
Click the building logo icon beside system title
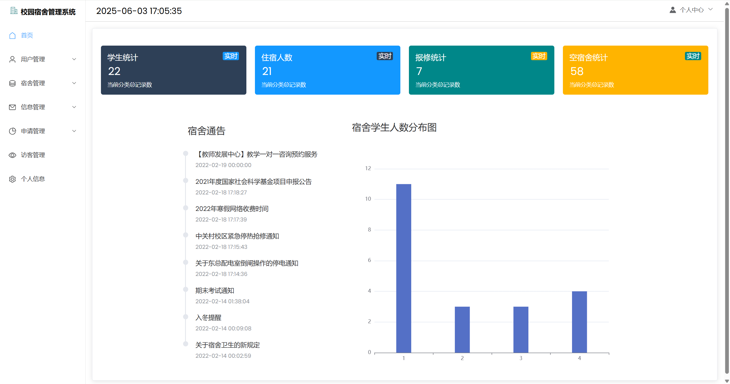click(x=14, y=11)
